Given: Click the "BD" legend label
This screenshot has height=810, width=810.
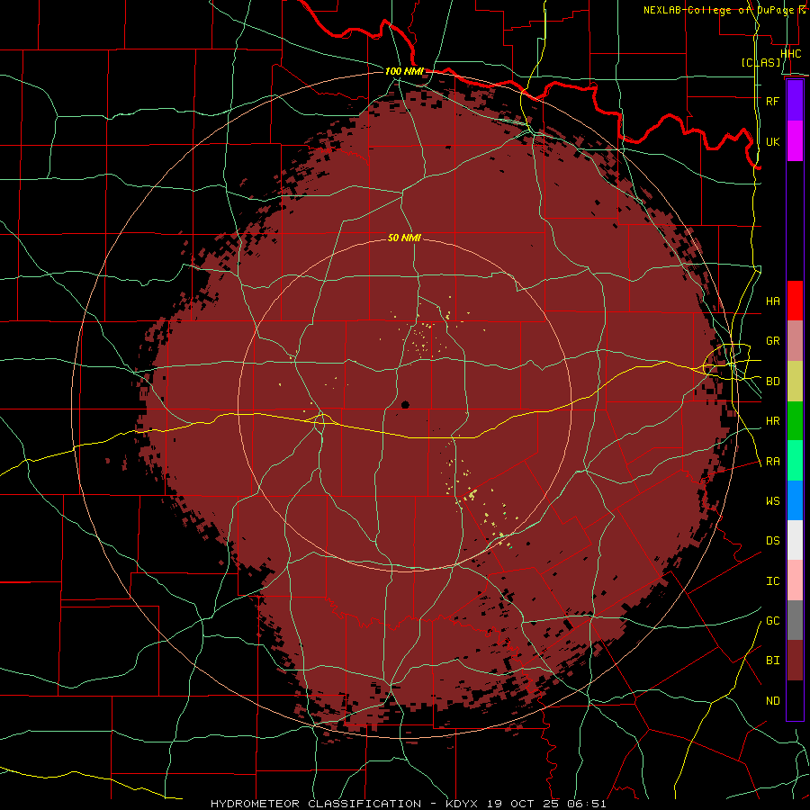Looking at the screenshot, I should point(772,382).
